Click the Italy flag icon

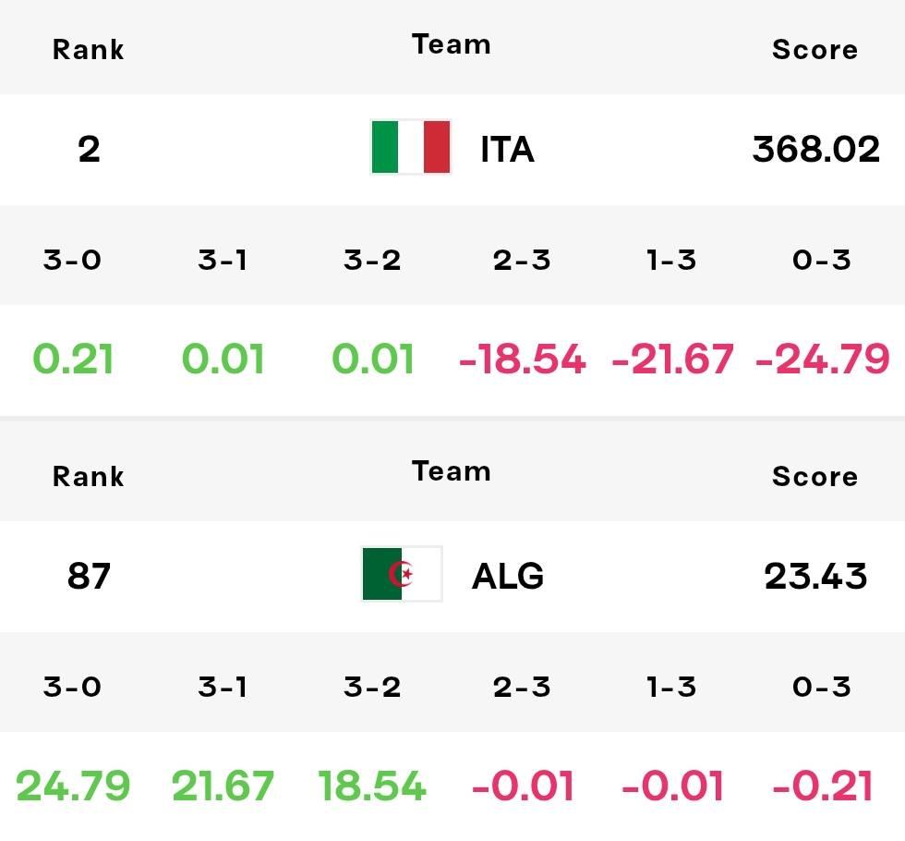(x=410, y=147)
